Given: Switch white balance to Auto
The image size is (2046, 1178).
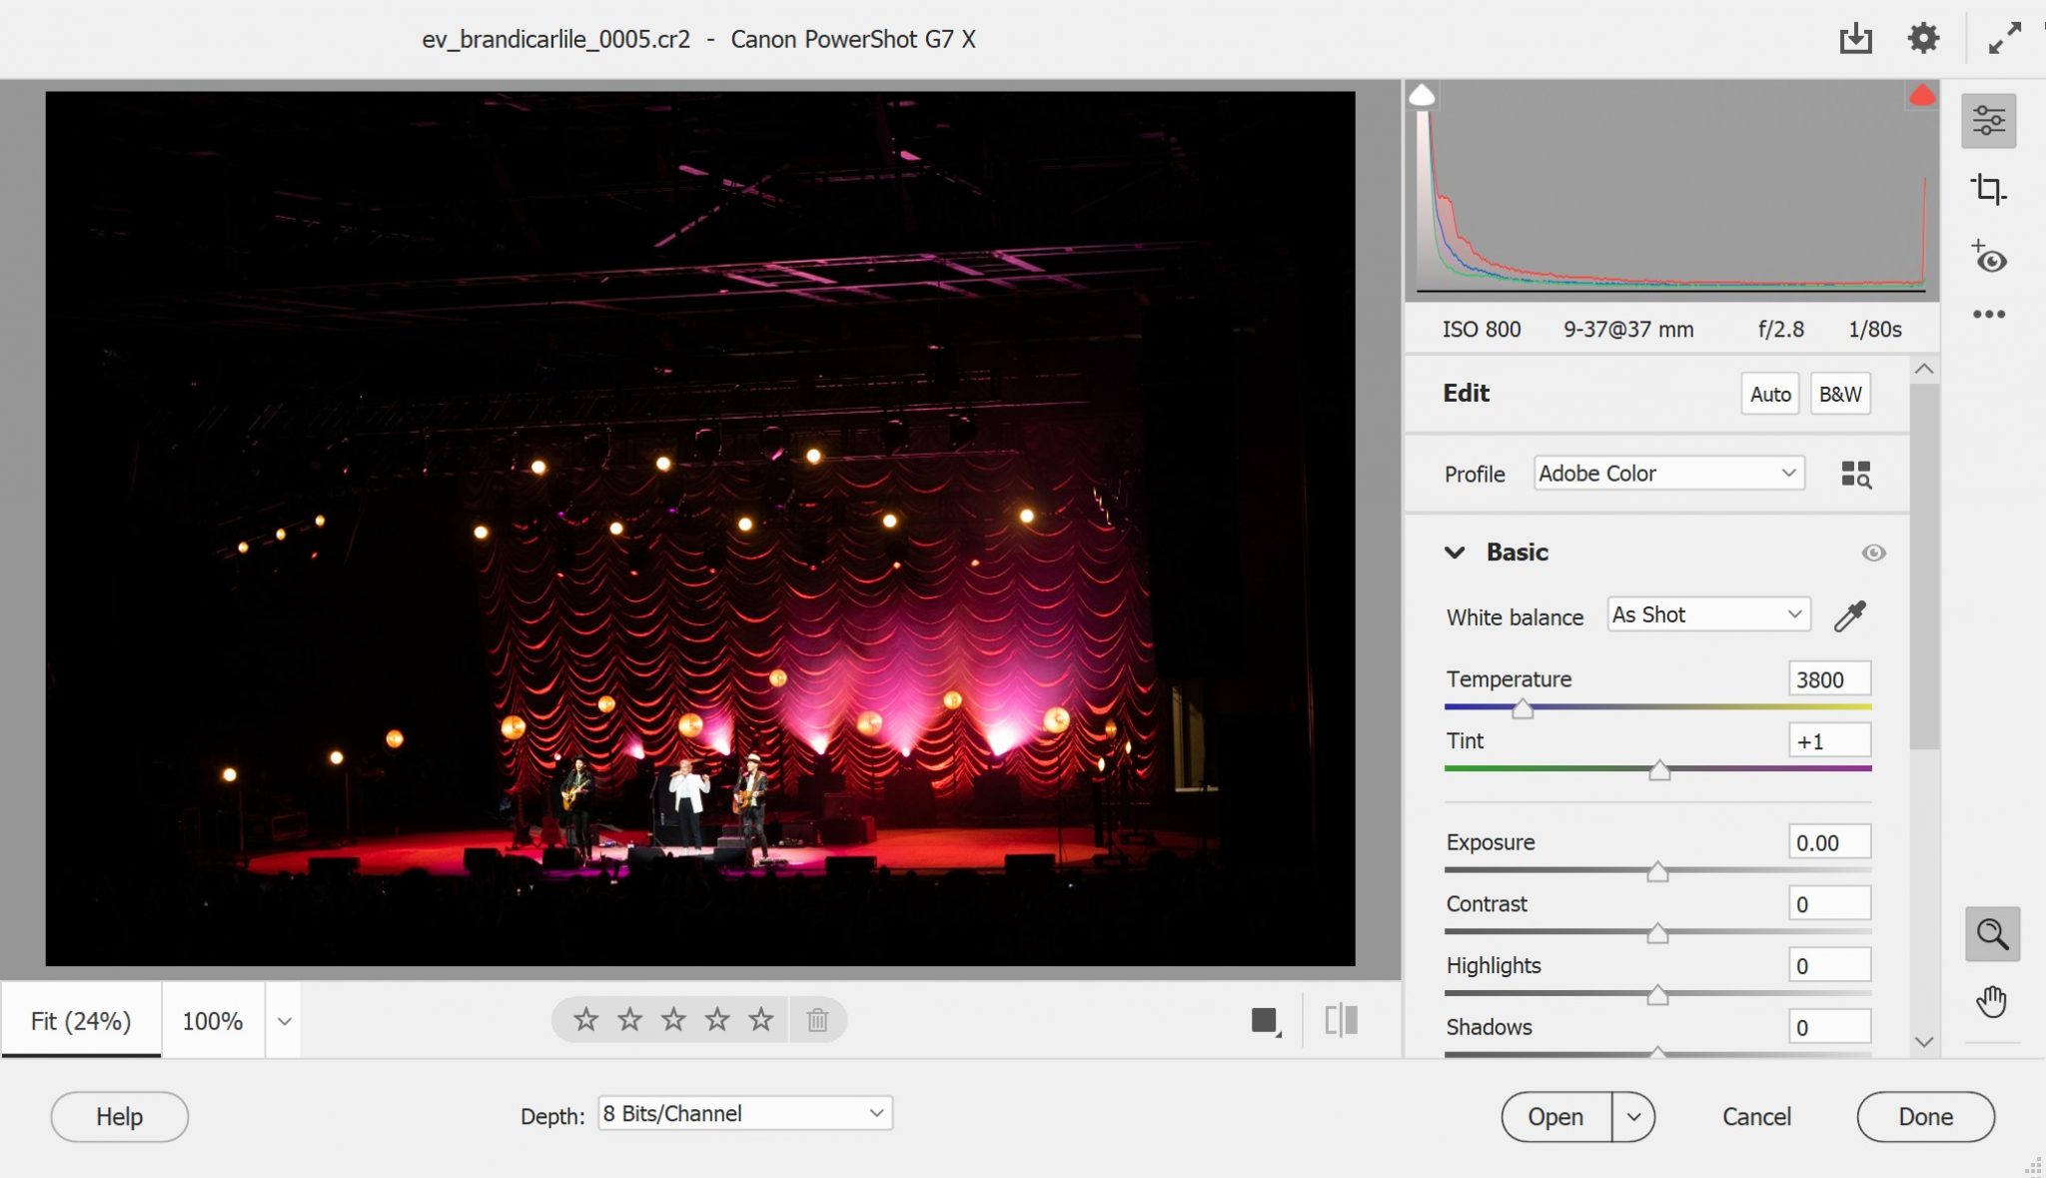Looking at the screenshot, I should click(1706, 614).
